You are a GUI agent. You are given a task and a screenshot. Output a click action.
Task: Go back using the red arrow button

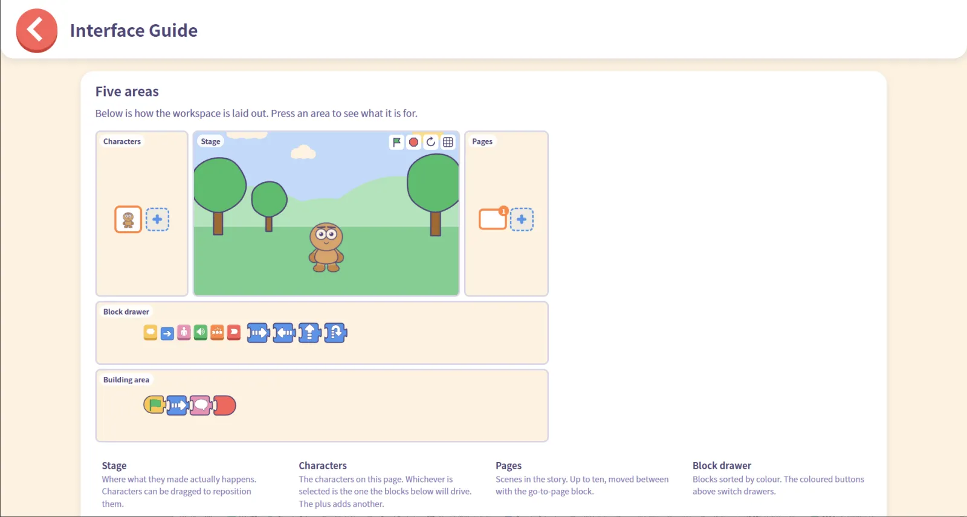click(37, 30)
